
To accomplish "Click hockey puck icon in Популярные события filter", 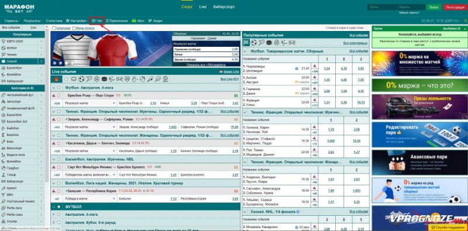I will tap(269, 43).
